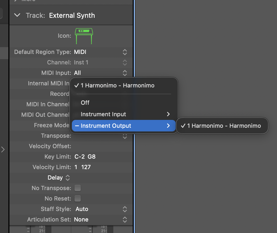Screen dimensions: 277x233
Task: Click the MIDI Out Channel label
Action: [45, 115]
